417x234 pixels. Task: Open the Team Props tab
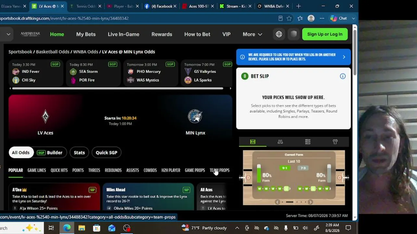tap(220, 170)
